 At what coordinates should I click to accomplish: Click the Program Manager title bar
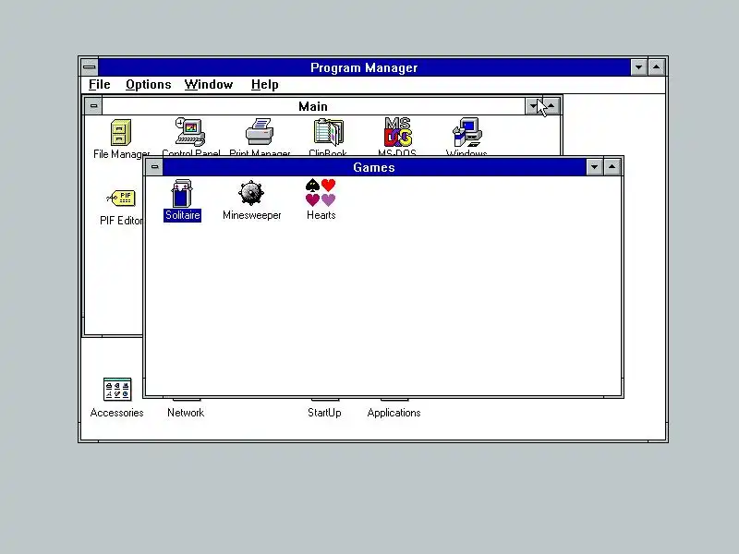(x=364, y=67)
